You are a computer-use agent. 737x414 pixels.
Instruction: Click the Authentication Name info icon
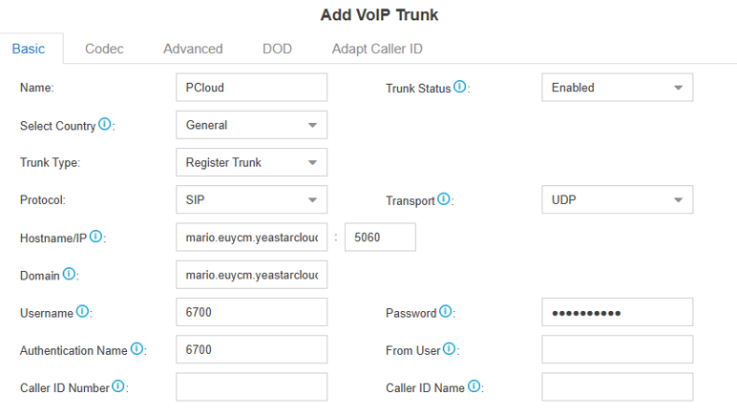pos(137,349)
